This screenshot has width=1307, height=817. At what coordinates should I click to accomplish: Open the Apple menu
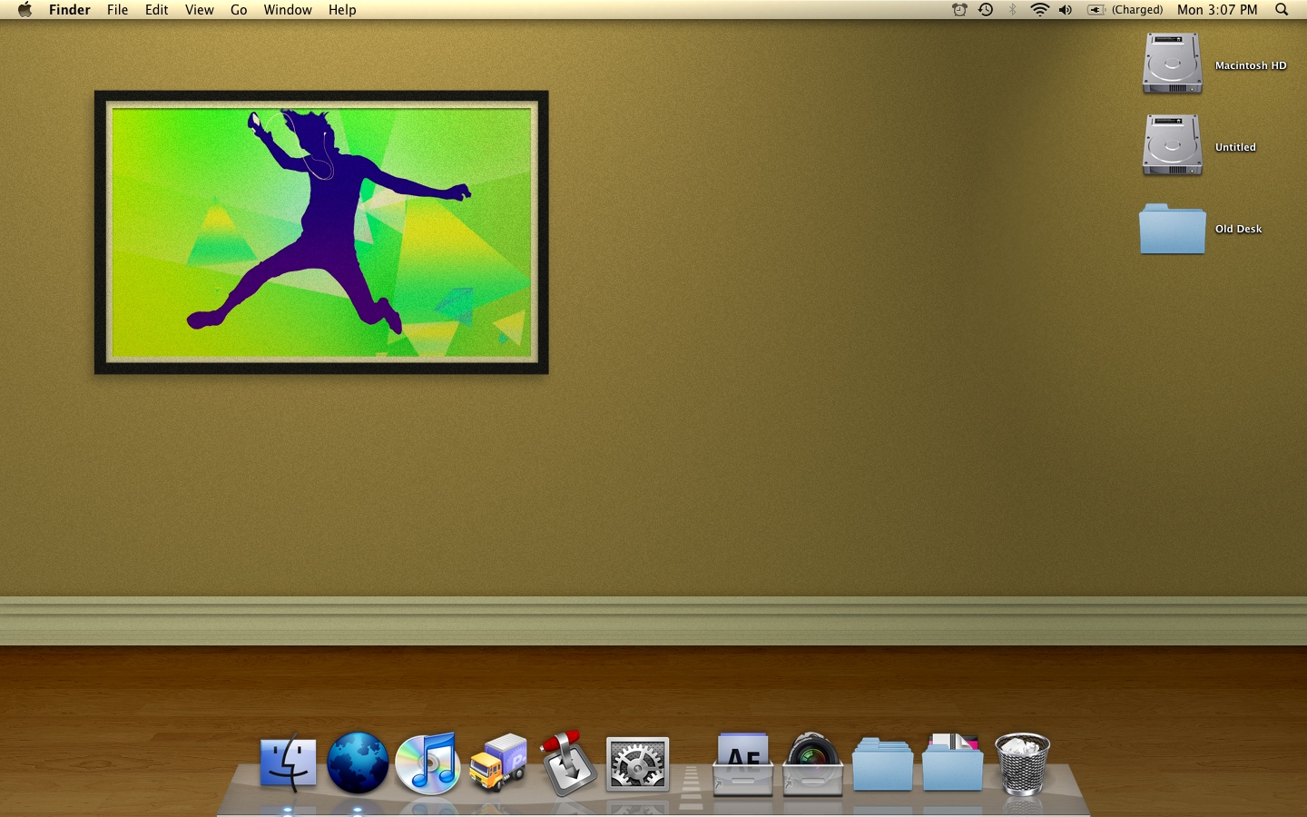[x=25, y=10]
